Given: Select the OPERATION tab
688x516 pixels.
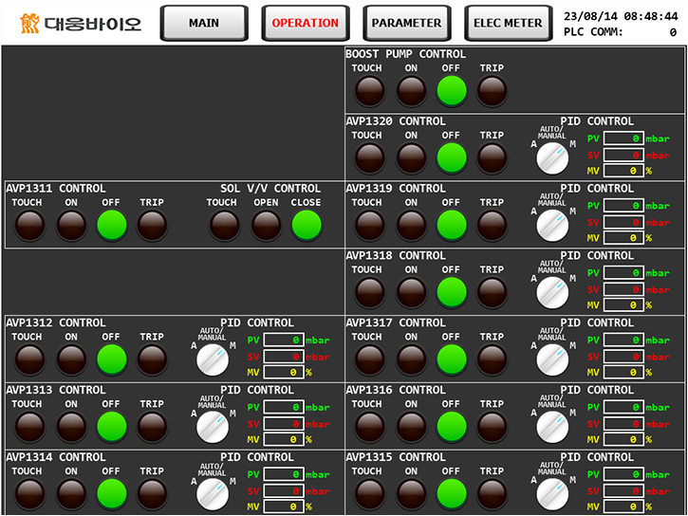Looking at the screenshot, I should click(306, 23).
